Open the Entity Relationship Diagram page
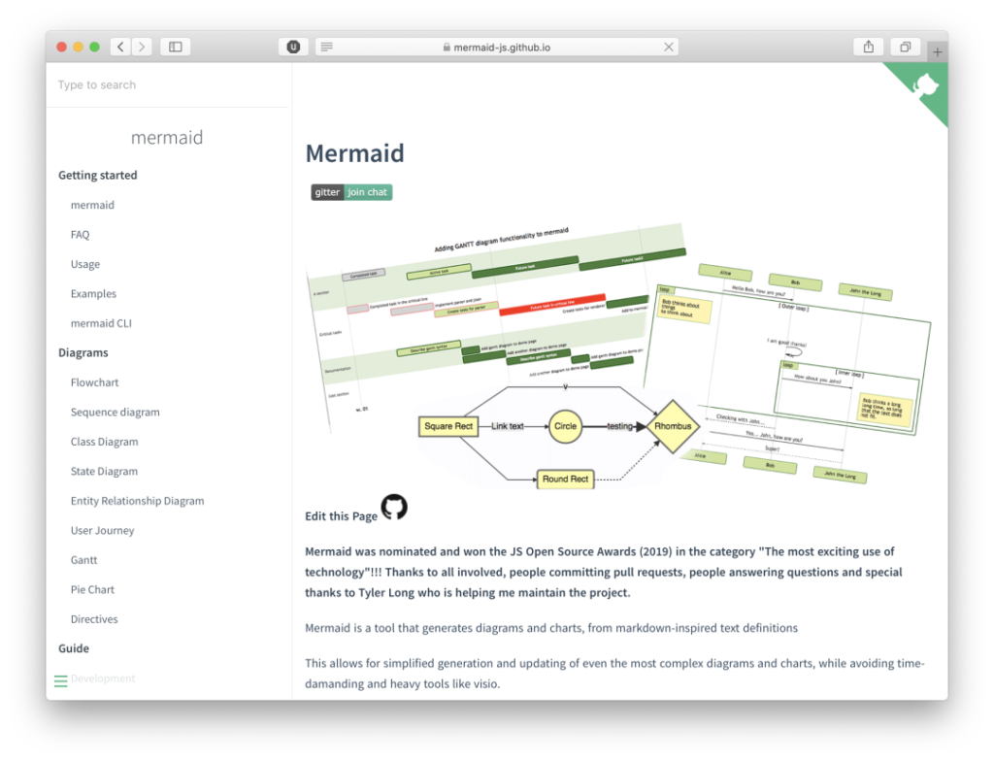 (x=138, y=501)
